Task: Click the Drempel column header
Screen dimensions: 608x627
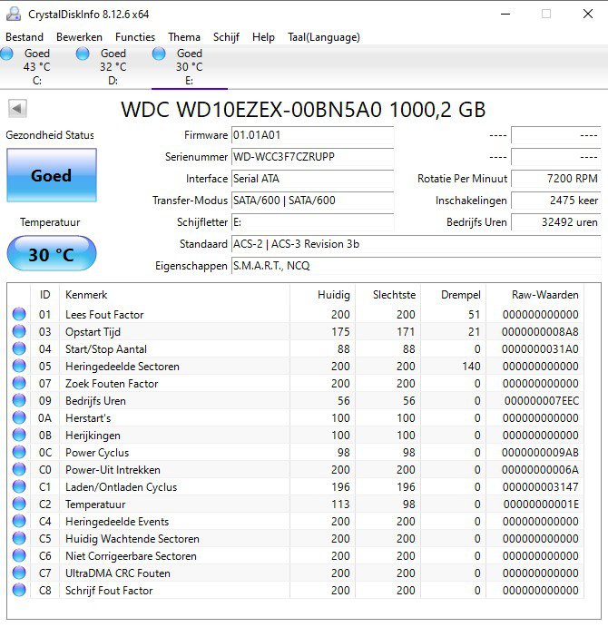Action: tap(453, 295)
